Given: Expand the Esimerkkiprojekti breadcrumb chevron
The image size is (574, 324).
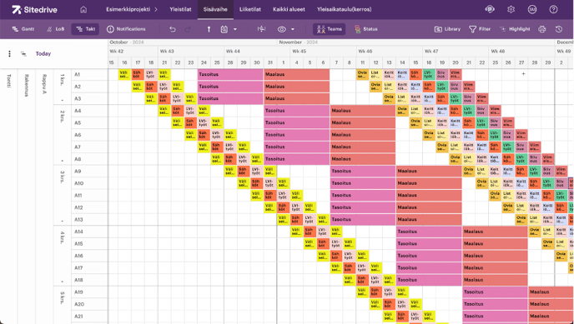Looking at the screenshot, I should [x=156, y=9].
